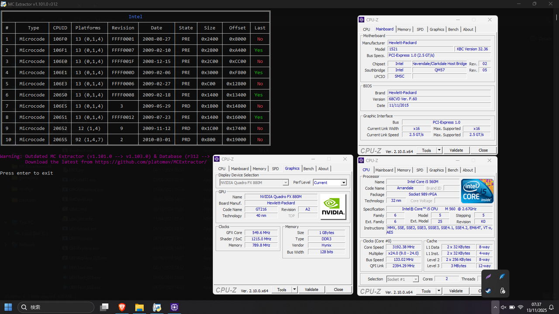
Task: Click the BIOS version 68CVD Ver. F.60 field
Action: tap(439, 99)
